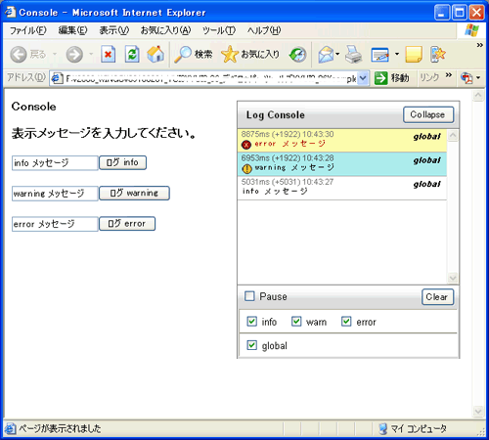Open the ツール(T) menu
489x440 pixels.
(219, 30)
